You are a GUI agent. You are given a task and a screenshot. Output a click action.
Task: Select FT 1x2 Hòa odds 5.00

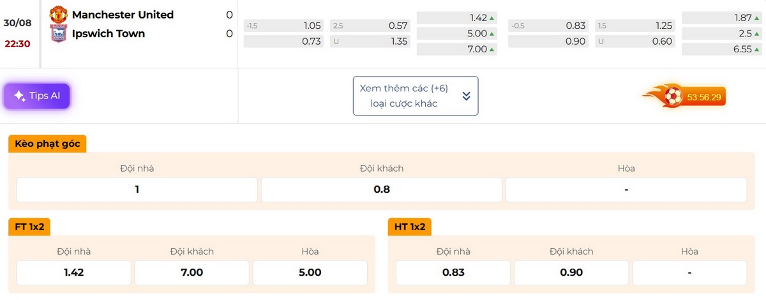pos(310,273)
